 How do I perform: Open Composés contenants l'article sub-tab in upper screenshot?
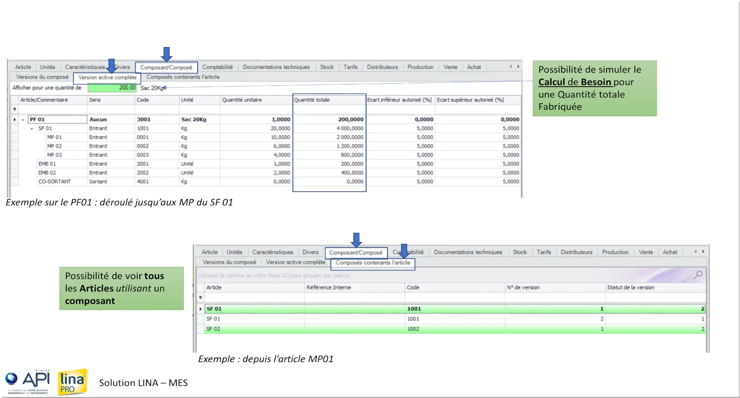[x=183, y=77]
